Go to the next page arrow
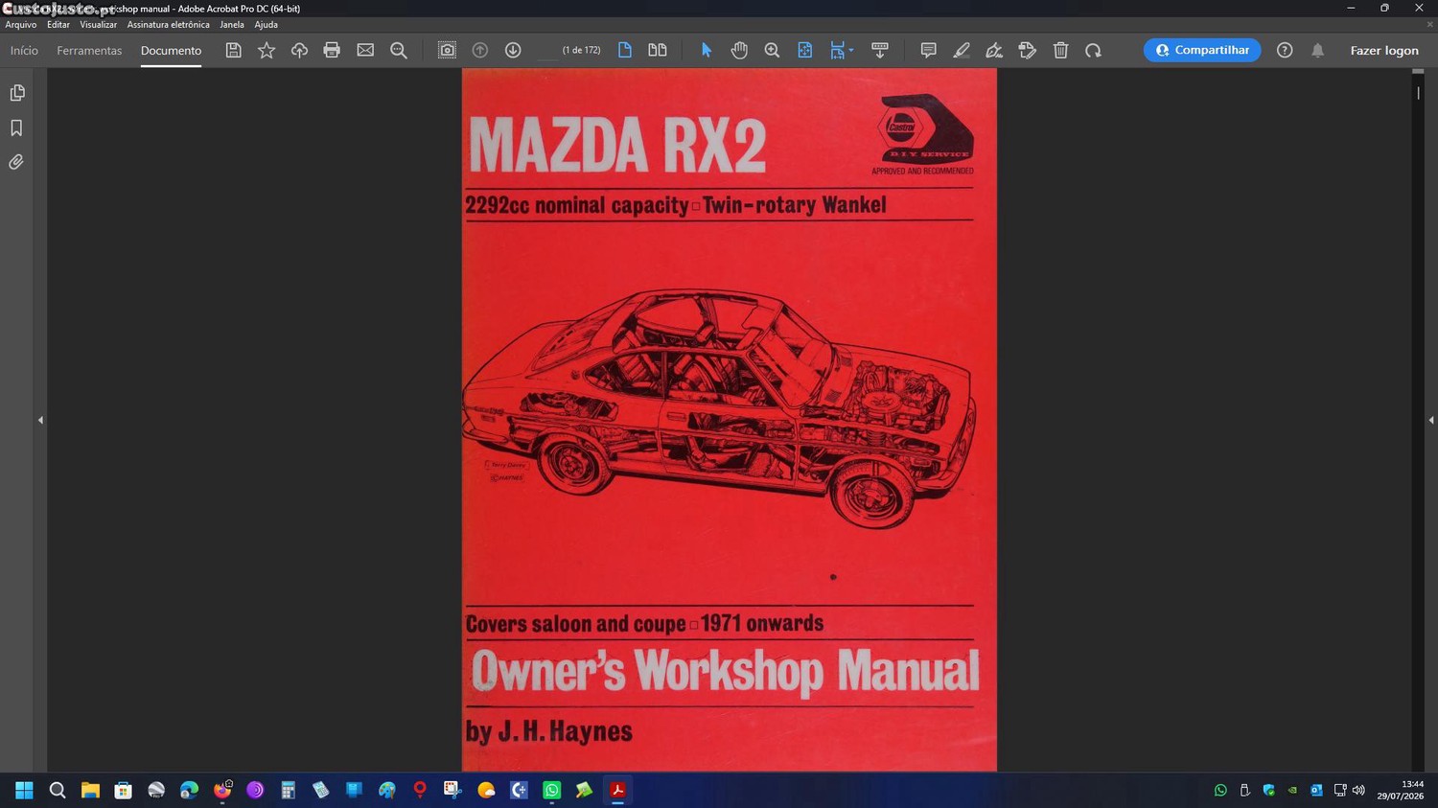The height and width of the screenshot is (808, 1438). tap(513, 50)
